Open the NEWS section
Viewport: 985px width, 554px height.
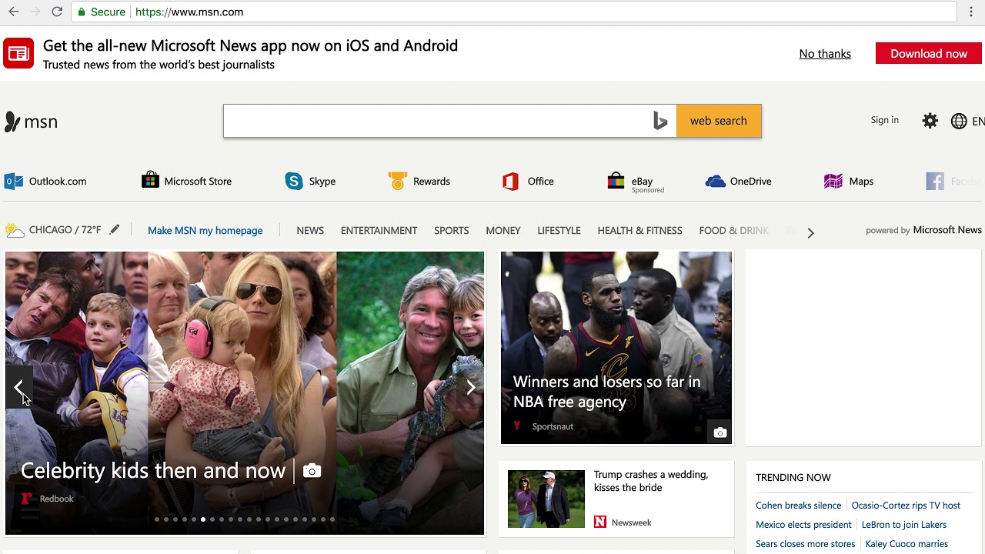310,230
